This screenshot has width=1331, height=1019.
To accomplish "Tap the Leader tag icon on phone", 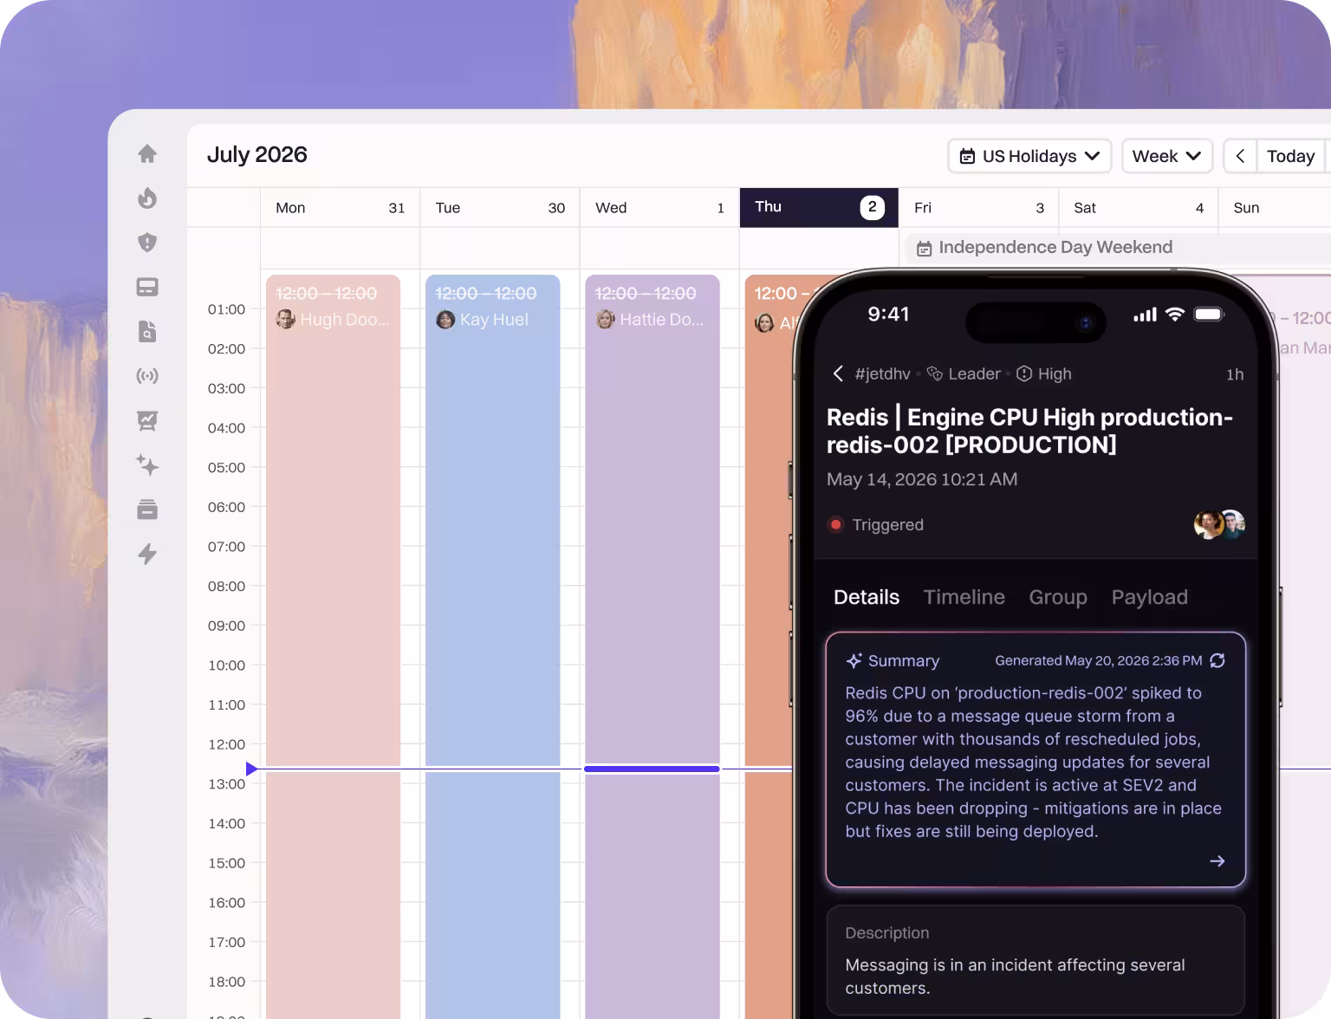I will click(x=934, y=373).
